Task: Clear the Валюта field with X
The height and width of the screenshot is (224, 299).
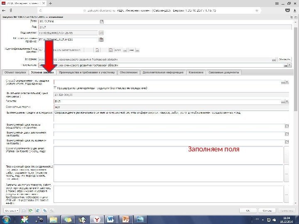Action: click(287, 102)
